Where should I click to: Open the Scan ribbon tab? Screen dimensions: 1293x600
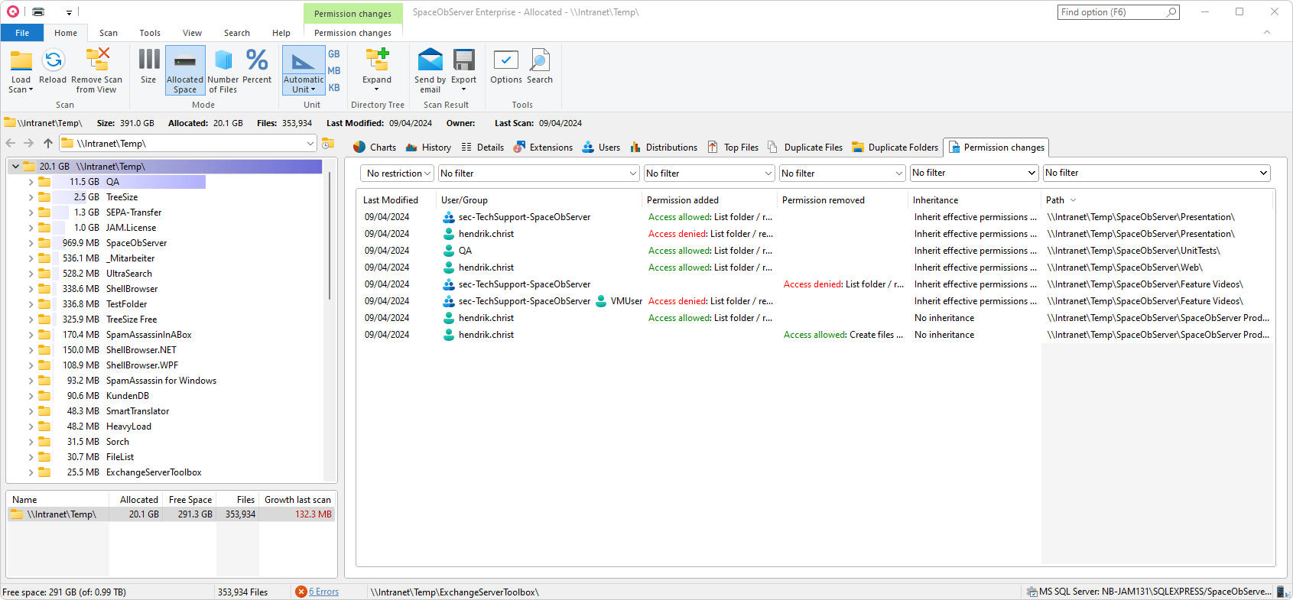coord(109,33)
